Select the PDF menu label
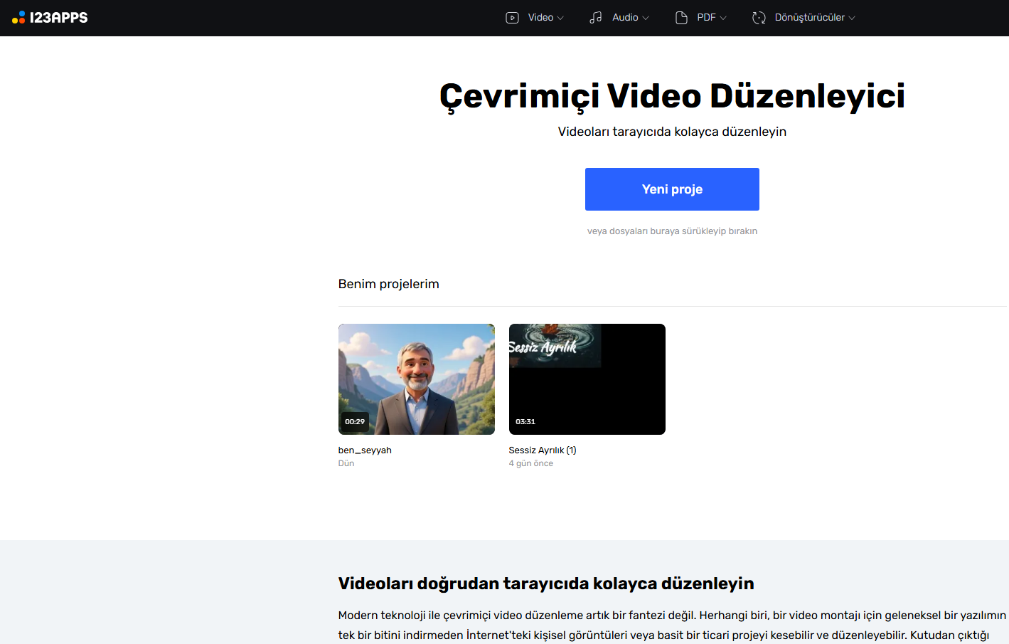The image size is (1009, 644). coord(706,18)
